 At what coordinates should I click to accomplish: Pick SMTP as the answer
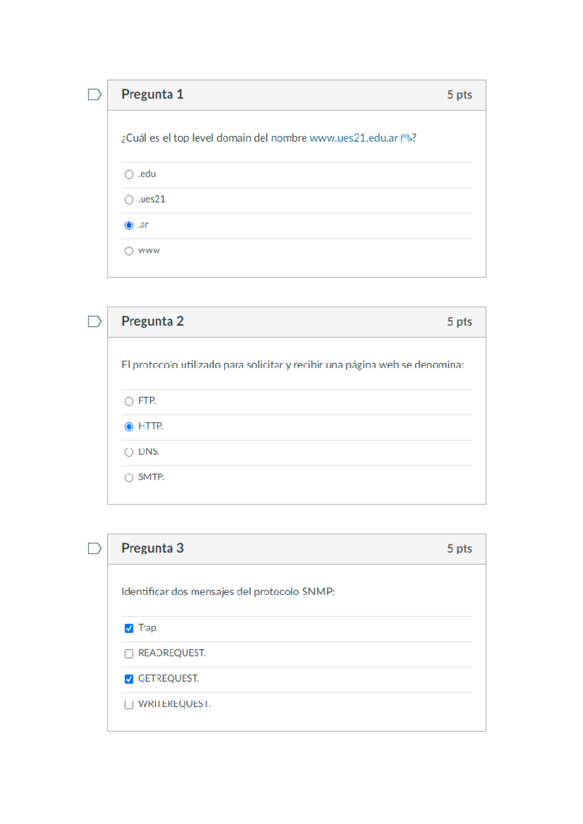click(129, 478)
